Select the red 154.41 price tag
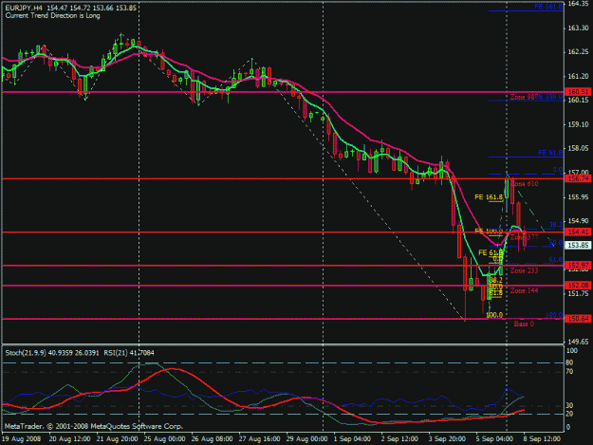 pos(578,232)
